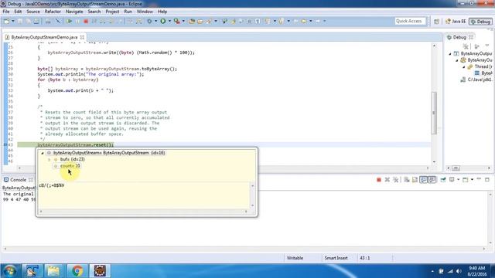The width and height of the screenshot is (495, 278).
Task: Maximize the Console view
Action: click(x=487, y=179)
